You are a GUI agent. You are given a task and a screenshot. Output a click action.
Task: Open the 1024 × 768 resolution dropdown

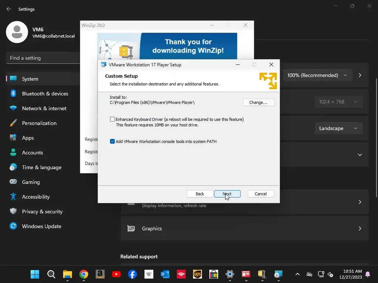click(x=339, y=102)
